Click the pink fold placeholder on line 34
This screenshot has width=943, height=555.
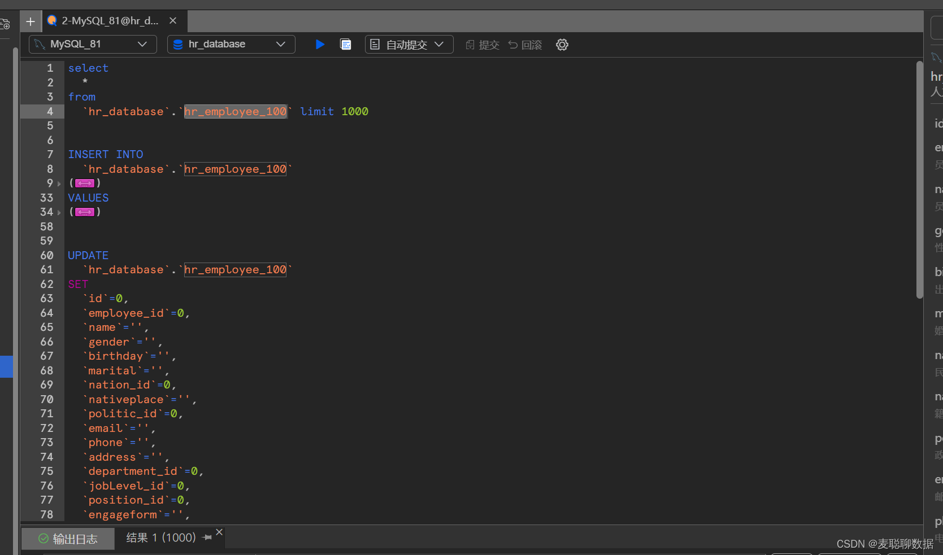point(85,212)
